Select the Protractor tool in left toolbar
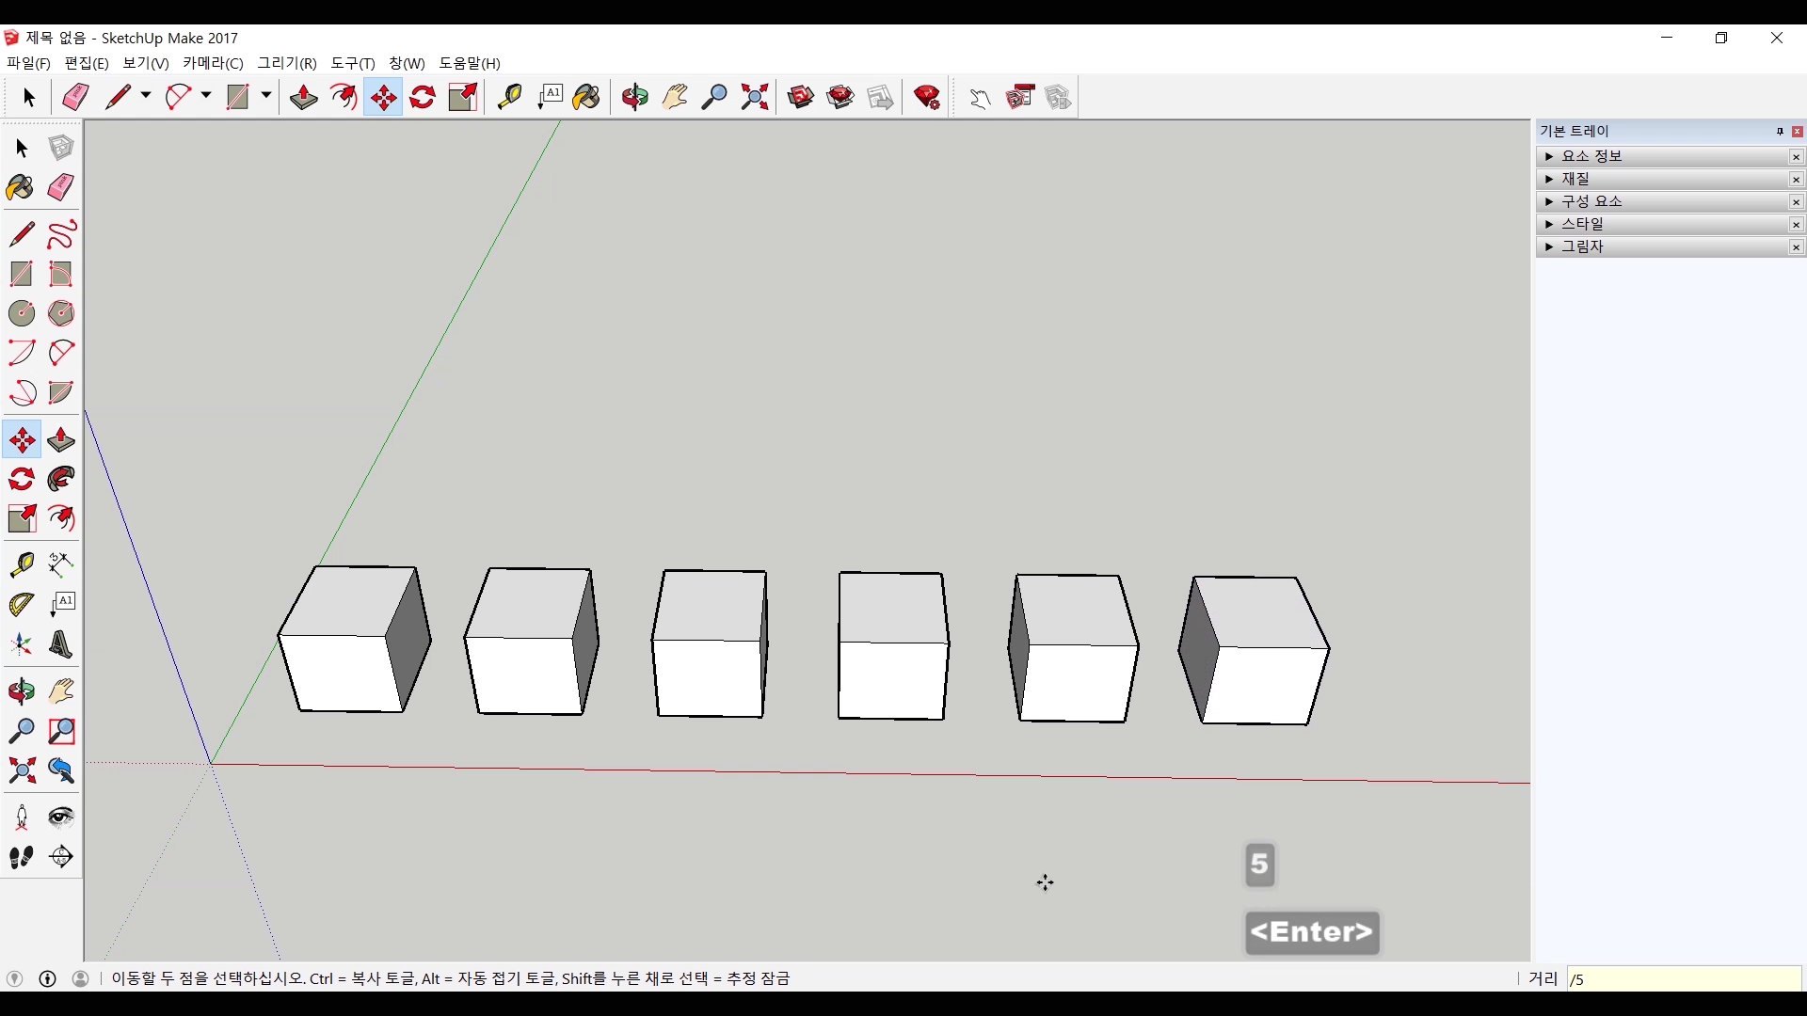The width and height of the screenshot is (1807, 1016). [x=21, y=604]
